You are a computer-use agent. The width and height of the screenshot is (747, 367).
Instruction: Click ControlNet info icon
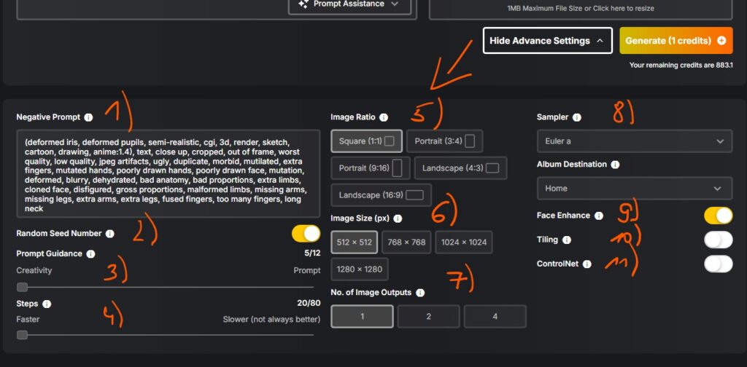pyautogui.click(x=587, y=264)
